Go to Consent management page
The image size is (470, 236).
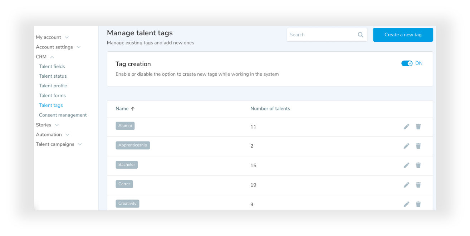pyautogui.click(x=63, y=115)
